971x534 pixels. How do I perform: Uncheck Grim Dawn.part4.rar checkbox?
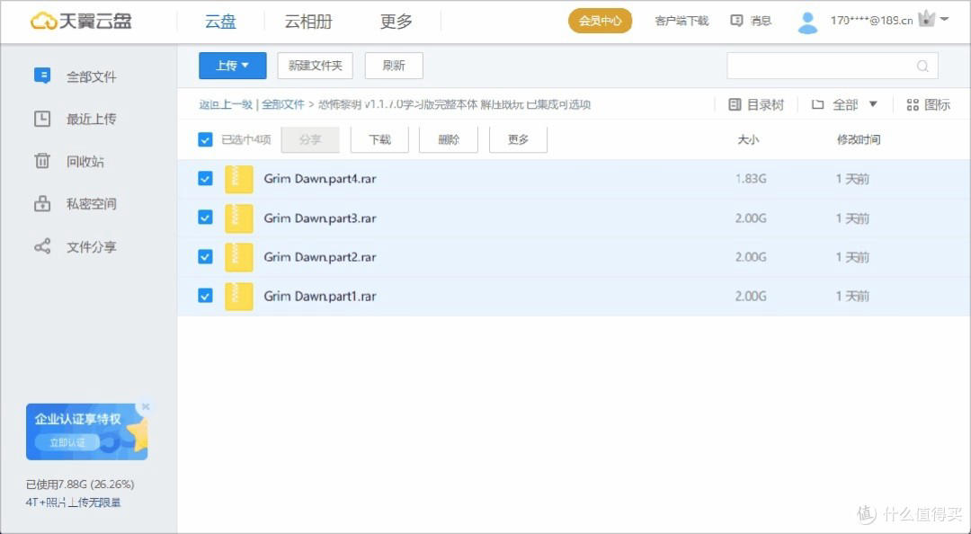click(x=205, y=178)
